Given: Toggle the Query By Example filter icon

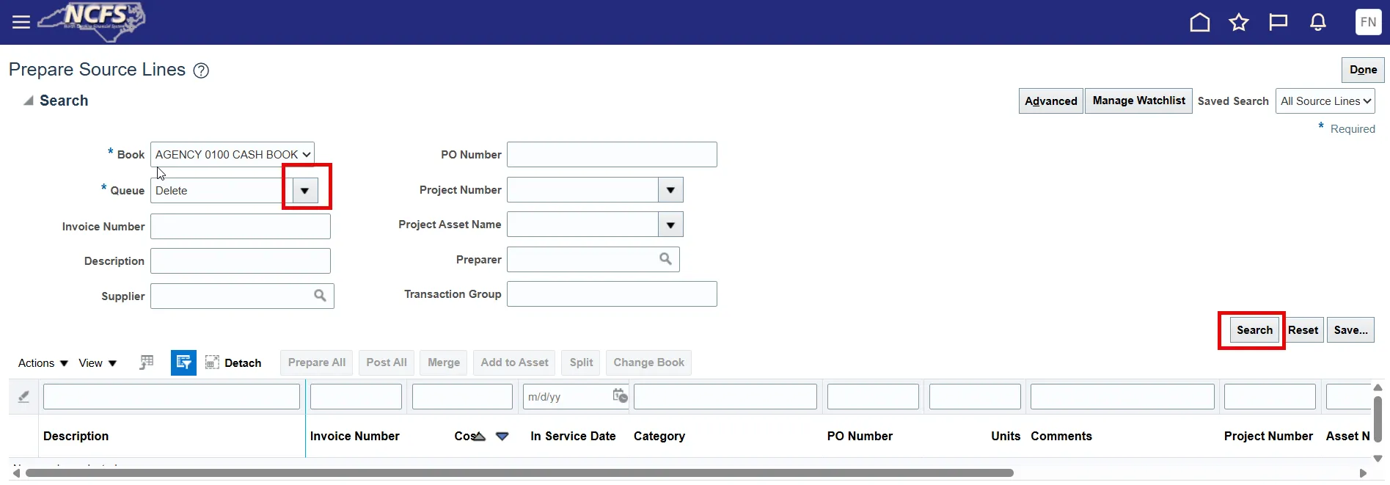Looking at the screenshot, I should pyautogui.click(x=183, y=362).
